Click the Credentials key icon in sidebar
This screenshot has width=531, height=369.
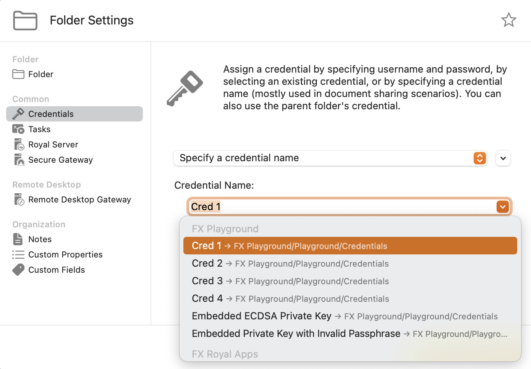(18, 114)
